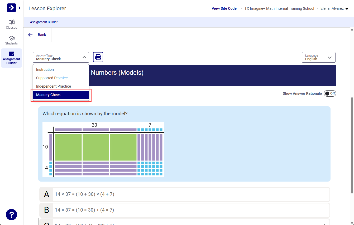The image size is (354, 225).
Task: Click the View Site Code link
Action: tap(224, 8)
